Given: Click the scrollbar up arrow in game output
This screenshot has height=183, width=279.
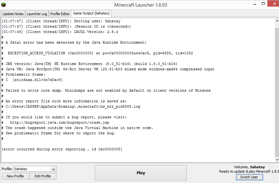Looking at the screenshot, I should point(277,21).
